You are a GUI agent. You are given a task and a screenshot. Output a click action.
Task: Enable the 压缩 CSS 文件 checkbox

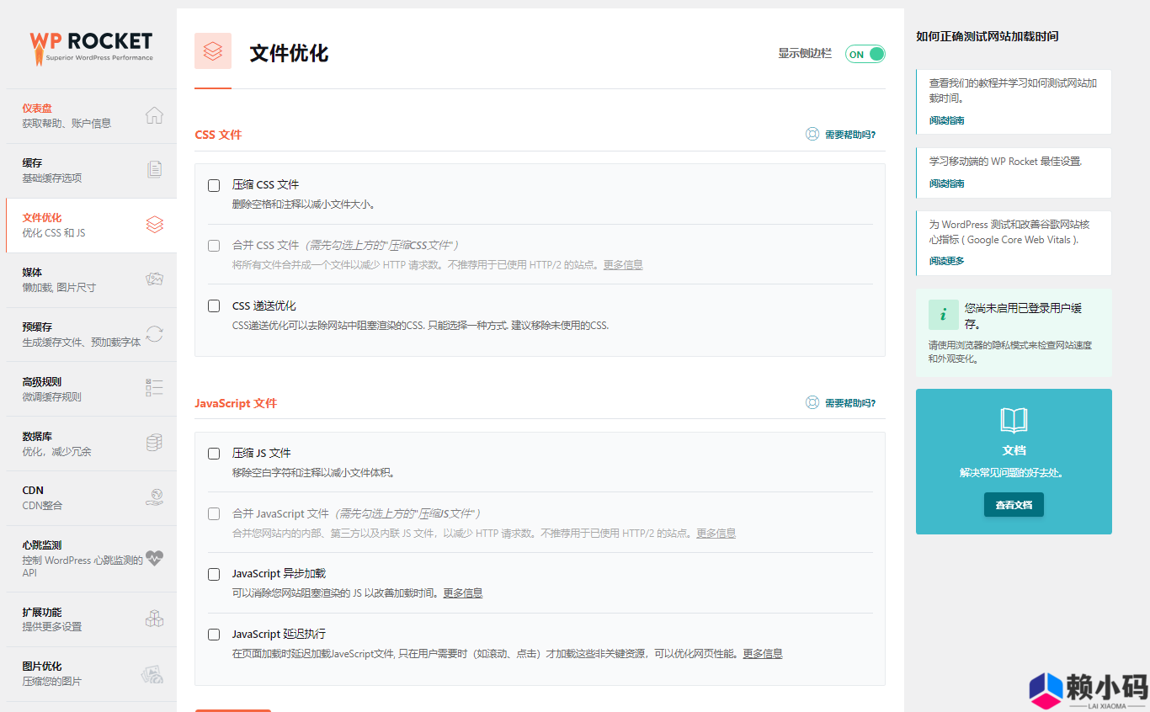click(x=214, y=185)
